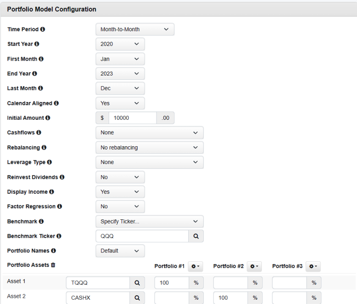This screenshot has width=357, height=304.
Task: Click the info icon beside Start Year
Action: click(37, 44)
